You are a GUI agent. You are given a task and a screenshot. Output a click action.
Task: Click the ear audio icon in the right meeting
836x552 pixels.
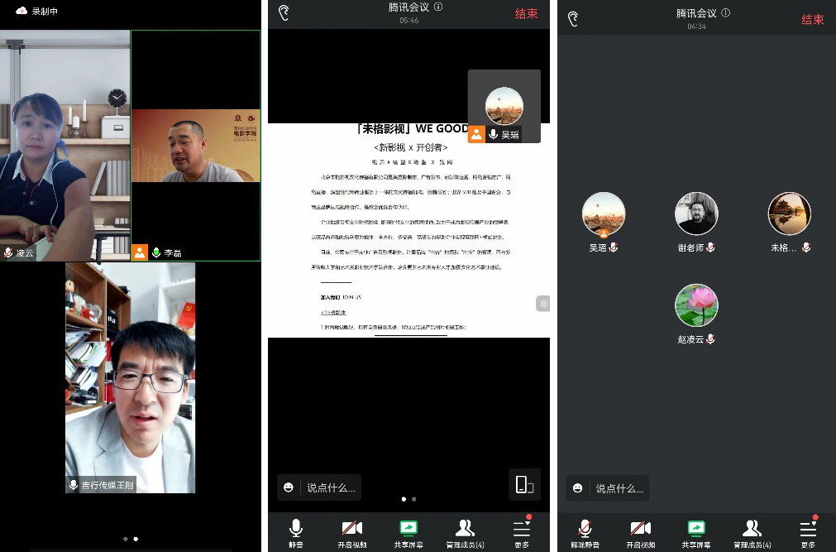point(572,18)
